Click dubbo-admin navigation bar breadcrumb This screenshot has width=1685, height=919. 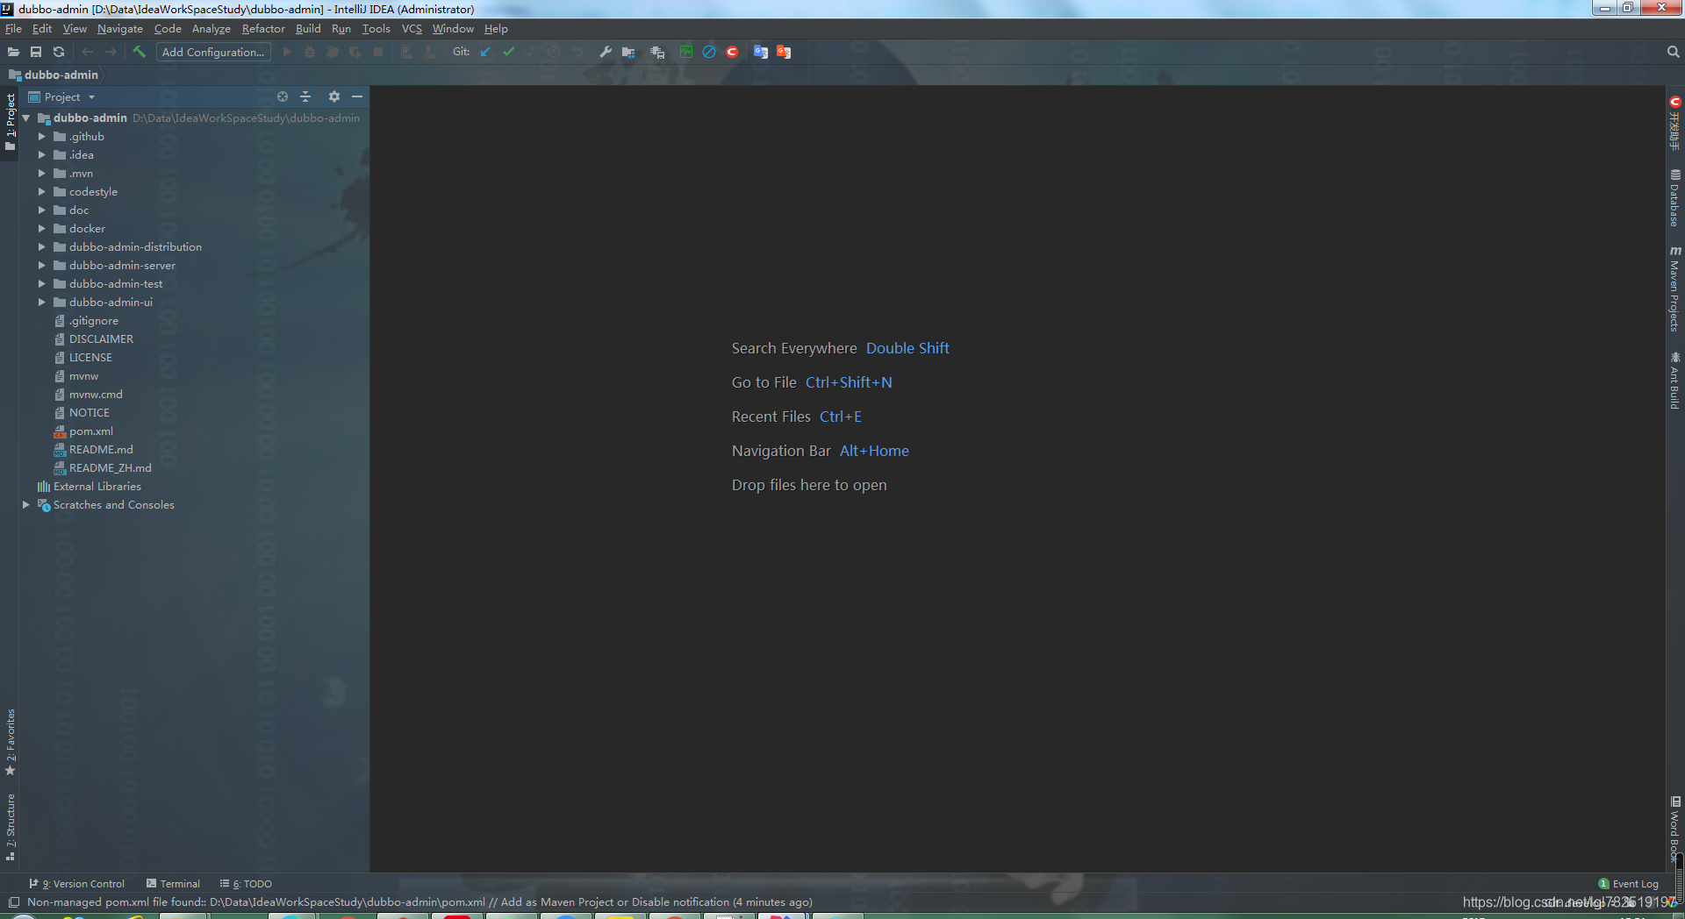tap(61, 75)
